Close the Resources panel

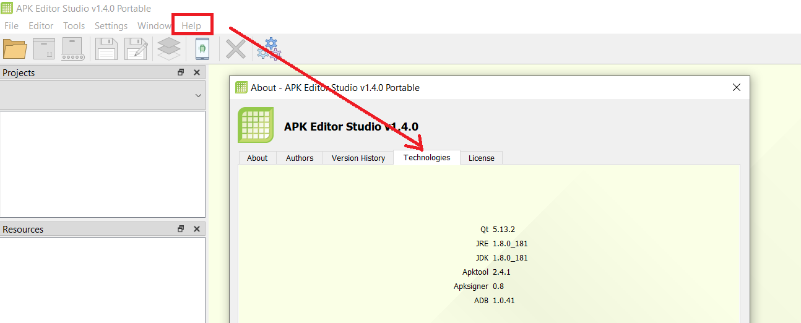pyautogui.click(x=197, y=229)
